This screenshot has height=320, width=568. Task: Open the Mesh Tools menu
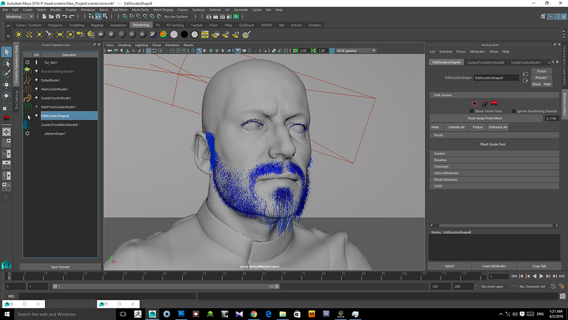(x=140, y=10)
